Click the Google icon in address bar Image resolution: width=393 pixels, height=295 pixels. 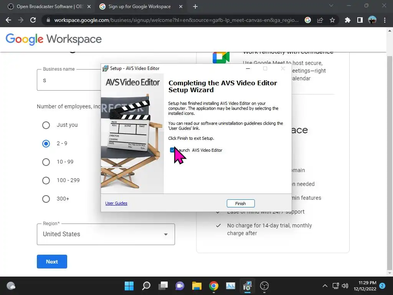point(308,20)
